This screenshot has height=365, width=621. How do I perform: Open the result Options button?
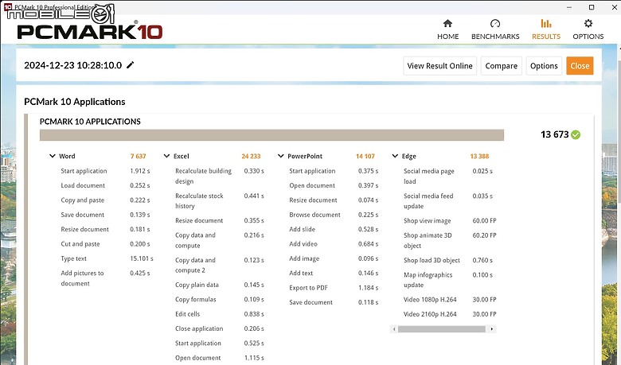pyautogui.click(x=544, y=66)
